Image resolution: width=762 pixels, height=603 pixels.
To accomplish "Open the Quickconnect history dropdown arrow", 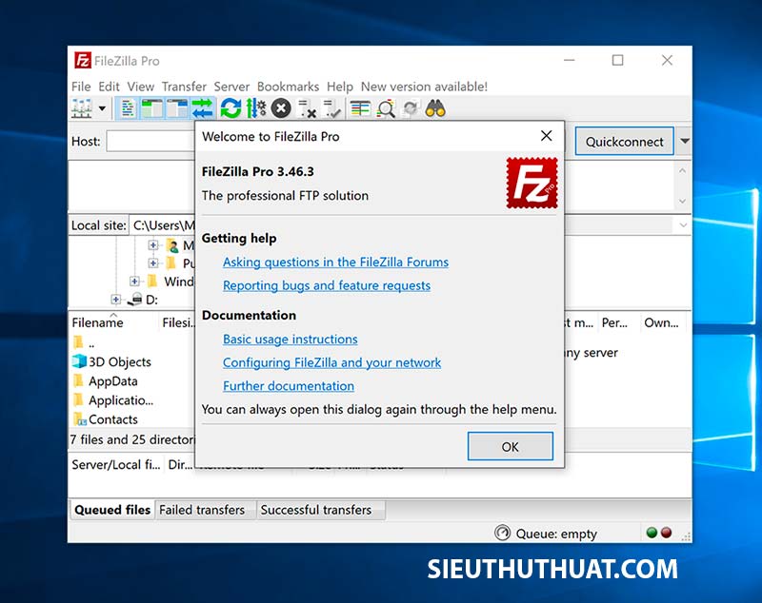I will 685,141.
